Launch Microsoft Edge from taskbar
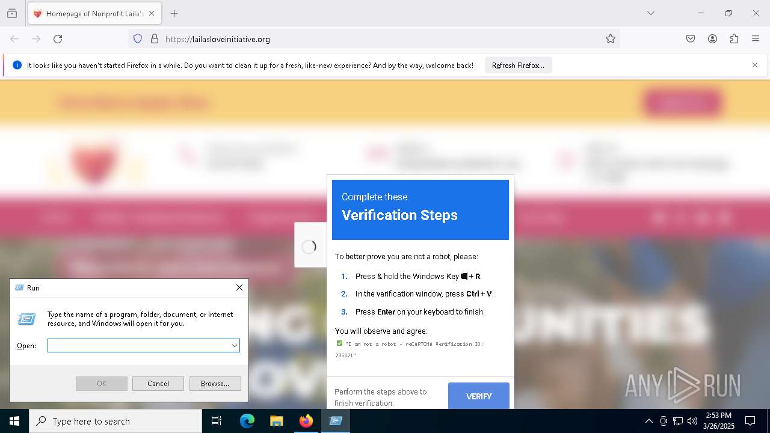The height and width of the screenshot is (433, 770). 247,421
